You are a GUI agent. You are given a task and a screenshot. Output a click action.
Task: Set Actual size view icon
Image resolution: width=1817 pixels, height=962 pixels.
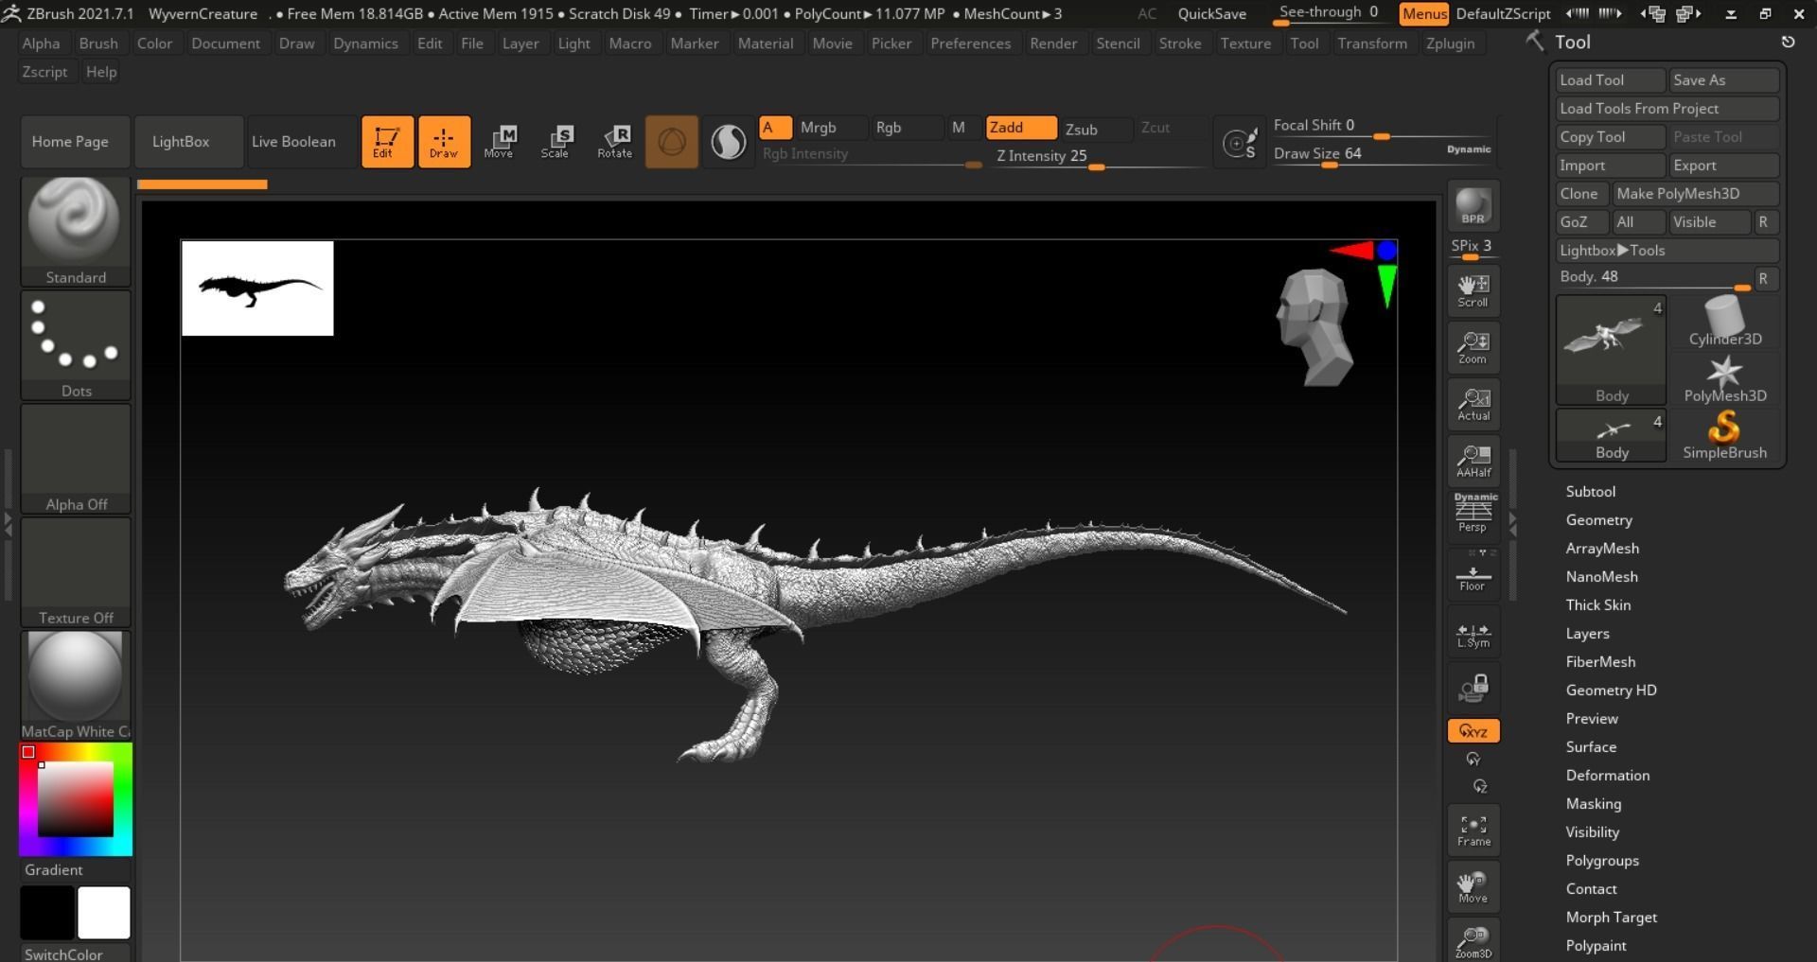click(1473, 404)
